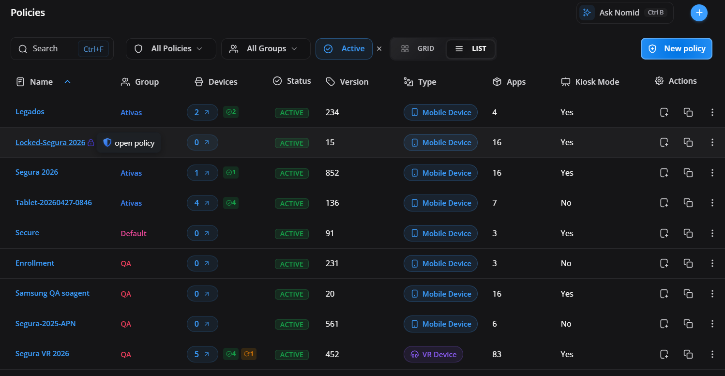Click ACTIVE status badge in Enrollment row
The width and height of the screenshot is (725, 376).
292,264
